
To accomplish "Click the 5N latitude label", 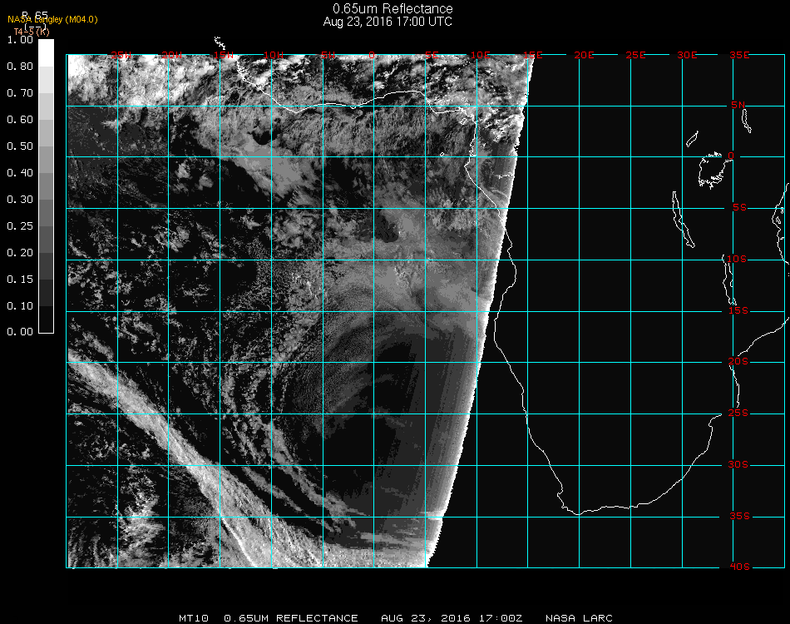I will 738,106.
